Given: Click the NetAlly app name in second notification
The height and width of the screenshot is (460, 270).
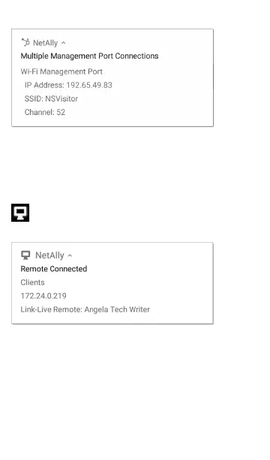Looking at the screenshot, I should click(49, 256).
